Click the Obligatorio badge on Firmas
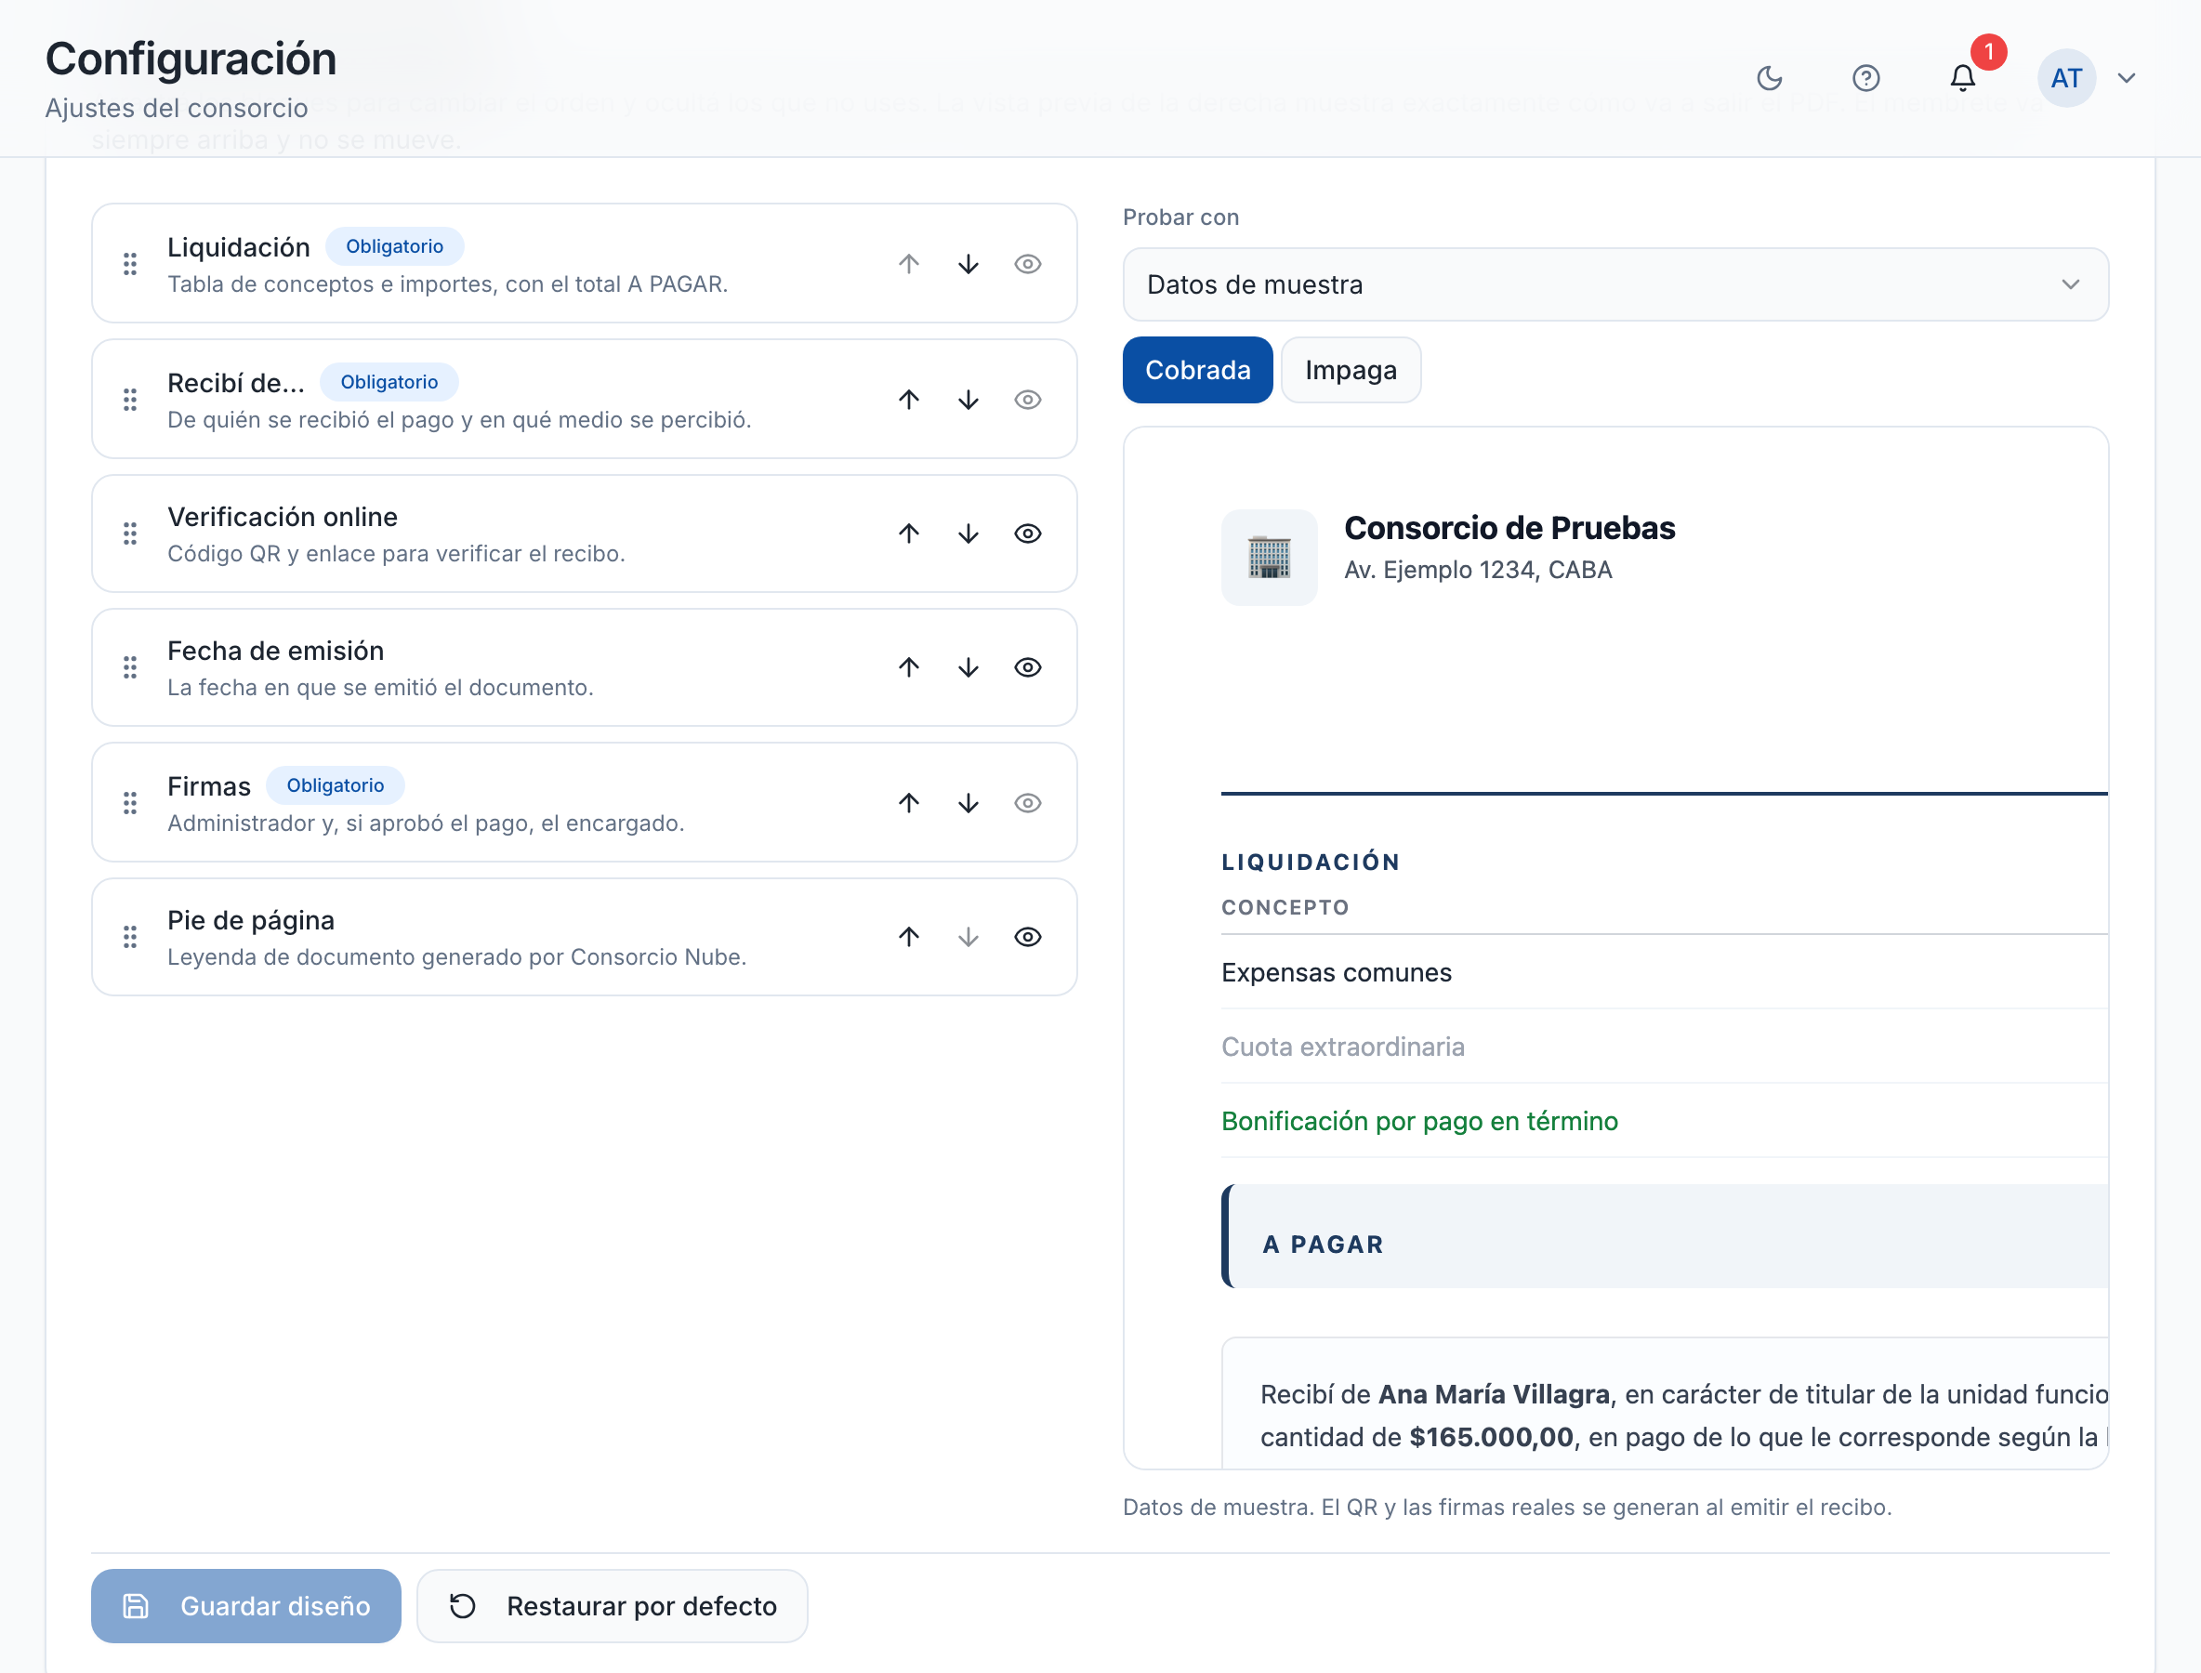Screen dimensions: 2201x1673 point(335,785)
